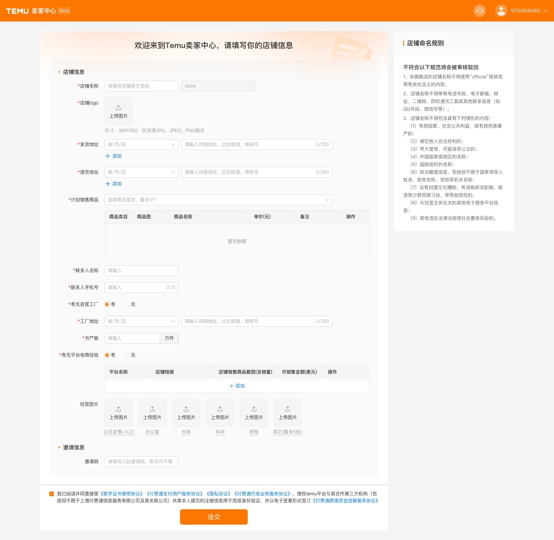The image size is (554, 540).
Task: Click the customer service headset icon
Action: tap(479, 11)
